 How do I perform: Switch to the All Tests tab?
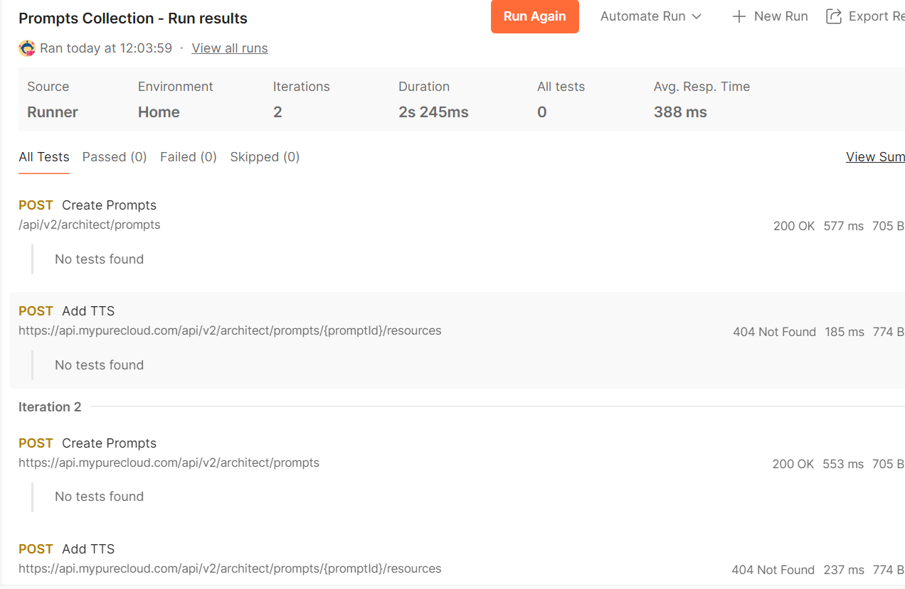44,157
